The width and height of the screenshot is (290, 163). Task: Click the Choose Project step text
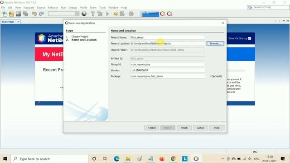80,37
